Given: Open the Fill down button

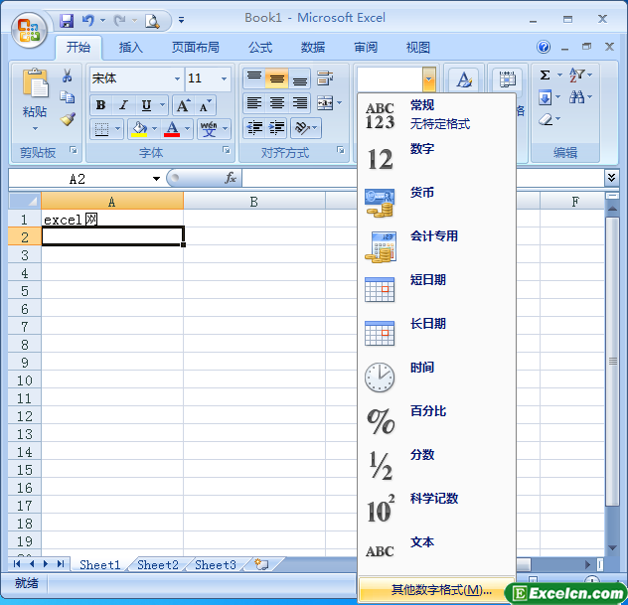Looking at the screenshot, I should (545, 97).
